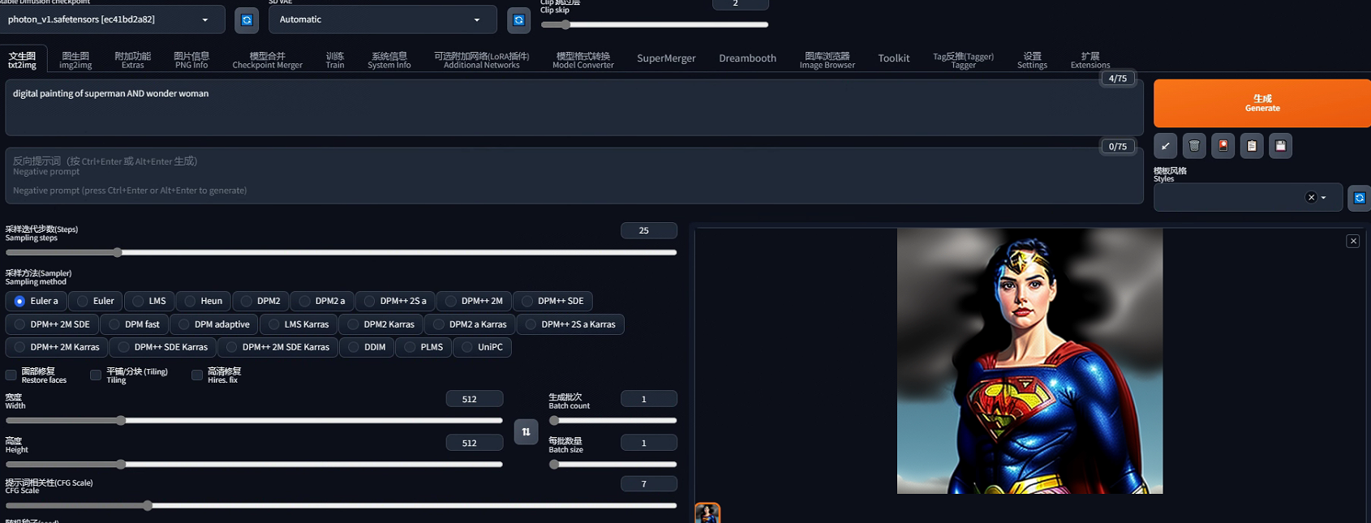Viewport: 1371px width, 523px height.
Task: Clear the selected Styles with the X
Action: (x=1311, y=198)
